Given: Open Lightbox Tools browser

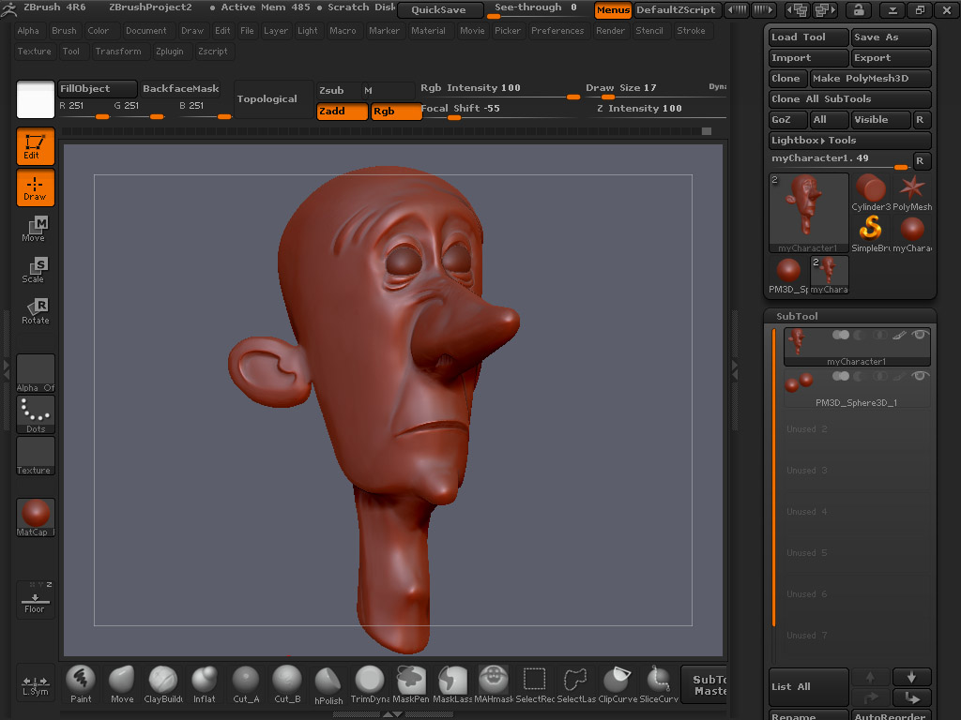Looking at the screenshot, I should pyautogui.click(x=850, y=141).
